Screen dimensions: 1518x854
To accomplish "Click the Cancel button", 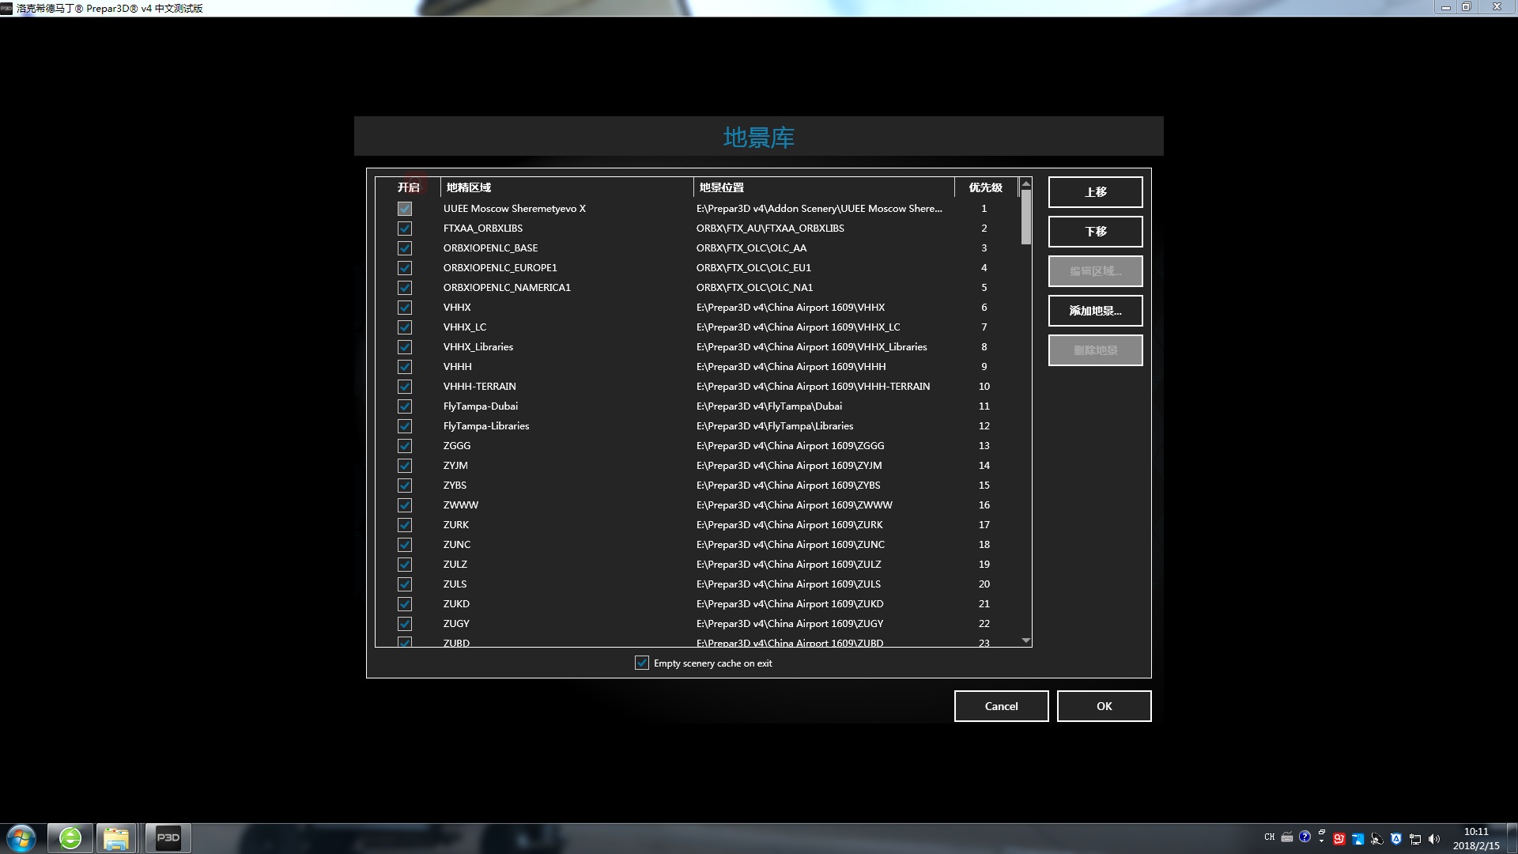I will 1002,706.
